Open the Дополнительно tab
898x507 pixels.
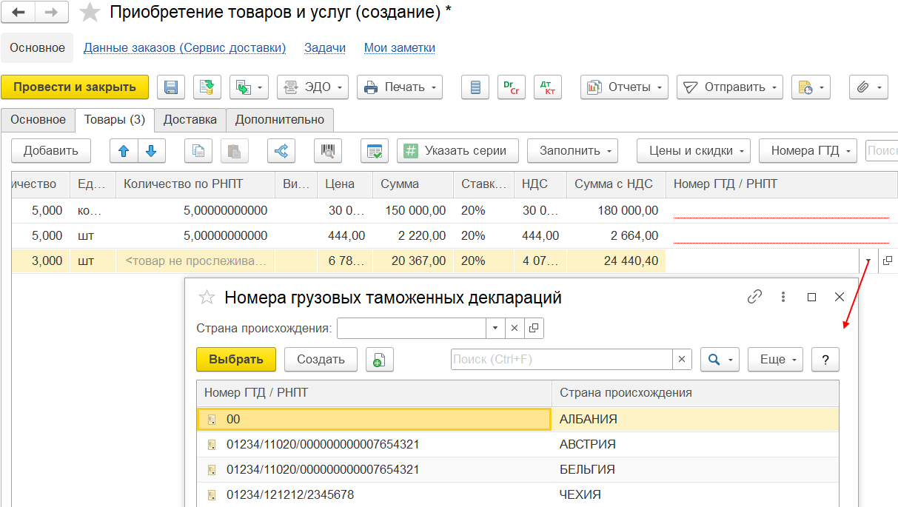tap(280, 120)
